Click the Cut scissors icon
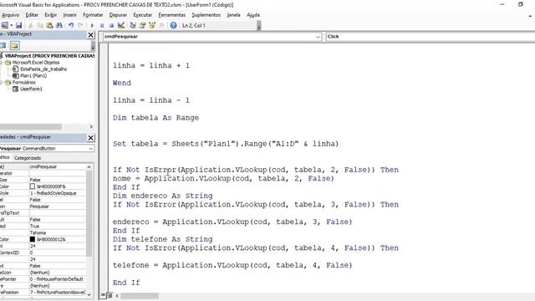This screenshot has width=535, height=301. coord(30,25)
